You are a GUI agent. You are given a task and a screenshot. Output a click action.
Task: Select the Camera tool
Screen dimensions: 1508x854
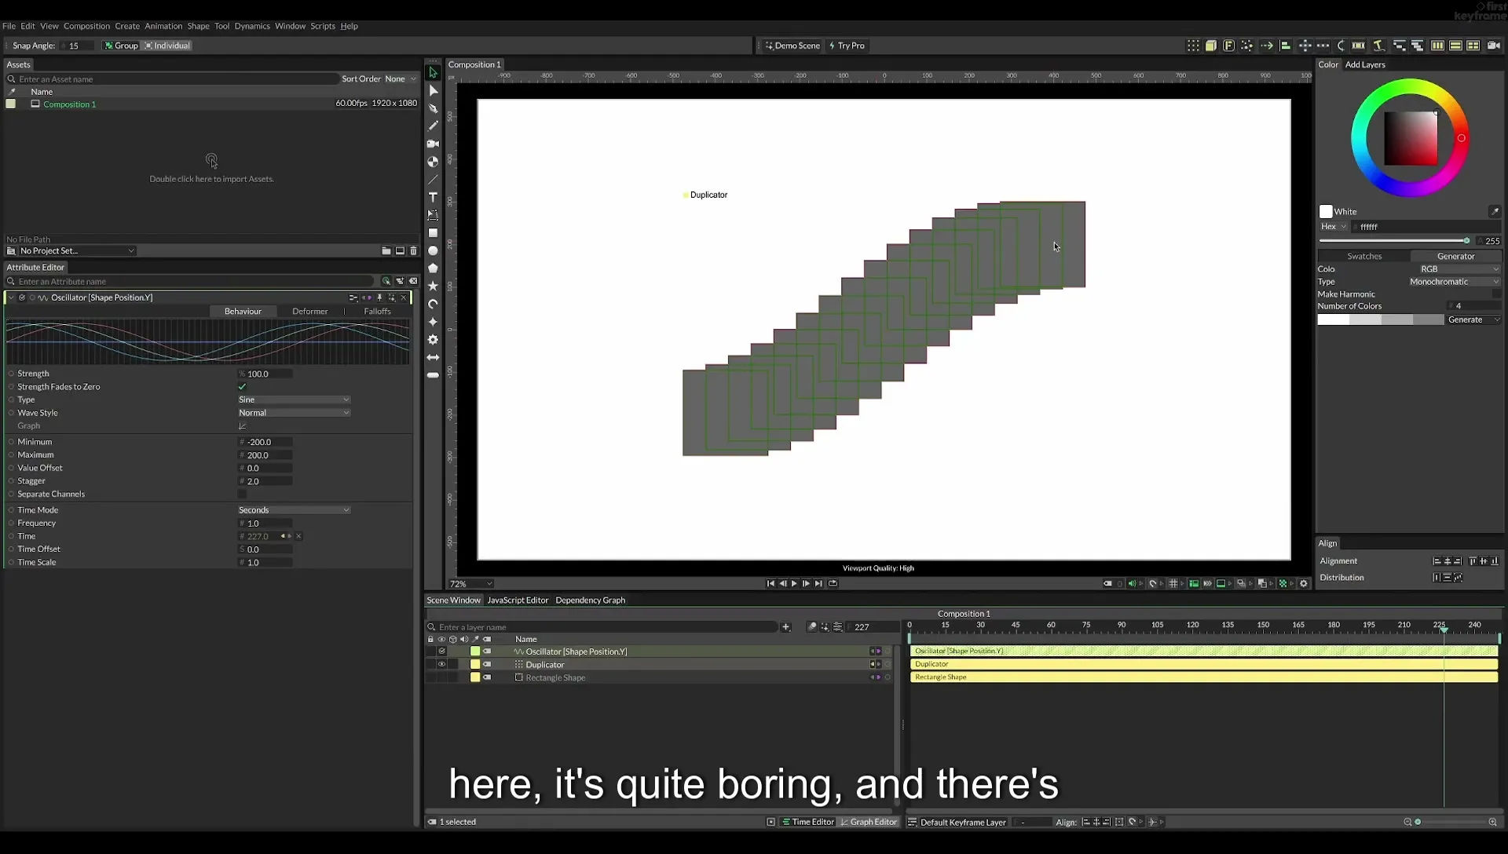pos(433,144)
